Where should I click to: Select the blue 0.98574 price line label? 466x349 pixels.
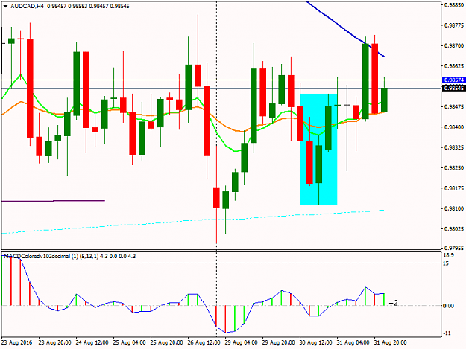click(454, 80)
